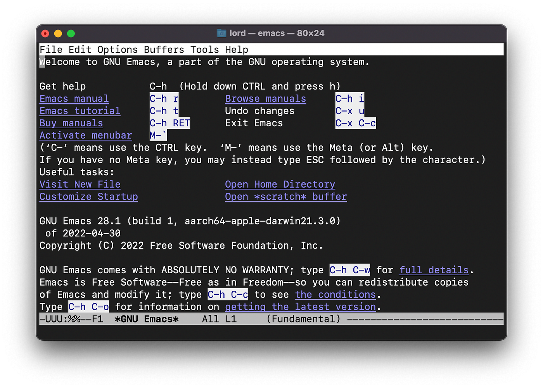
Task: Open the Home Directory link
Action: 280,184
